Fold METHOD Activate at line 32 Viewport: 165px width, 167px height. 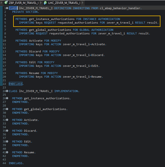(7, 120)
